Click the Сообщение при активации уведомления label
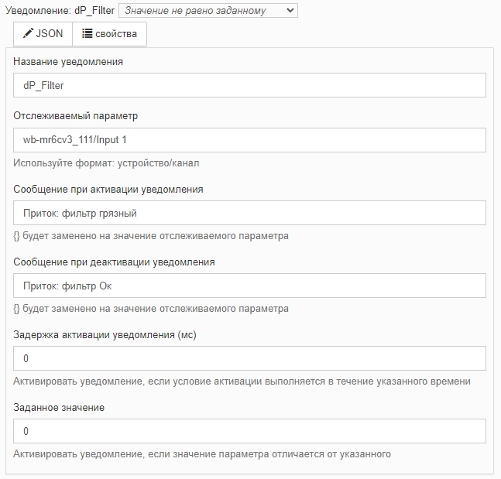Image resolution: width=501 pixels, height=479 pixels. tap(108, 189)
